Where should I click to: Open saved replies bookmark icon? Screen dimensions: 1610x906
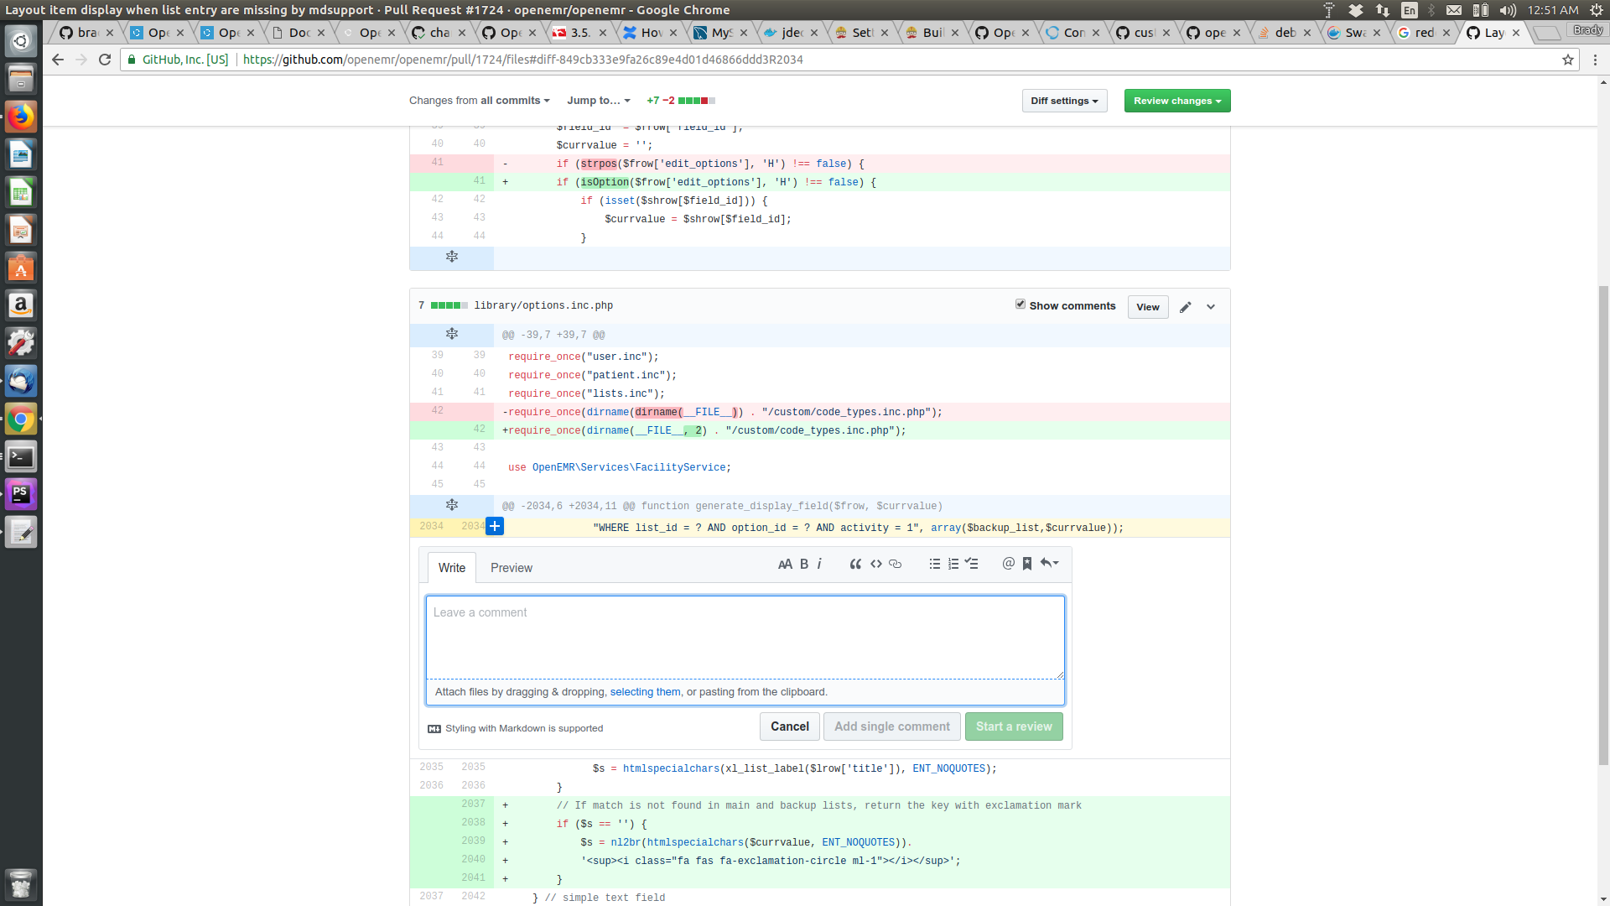(x=1026, y=564)
